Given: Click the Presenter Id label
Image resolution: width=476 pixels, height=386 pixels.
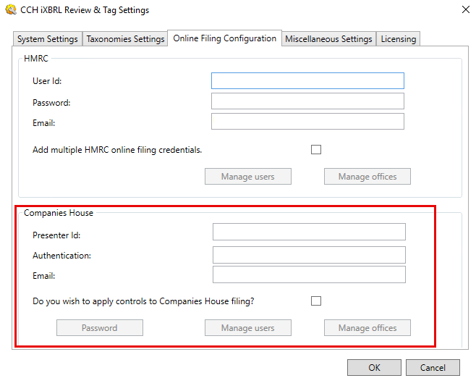Looking at the screenshot, I should [x=56, y=235].
